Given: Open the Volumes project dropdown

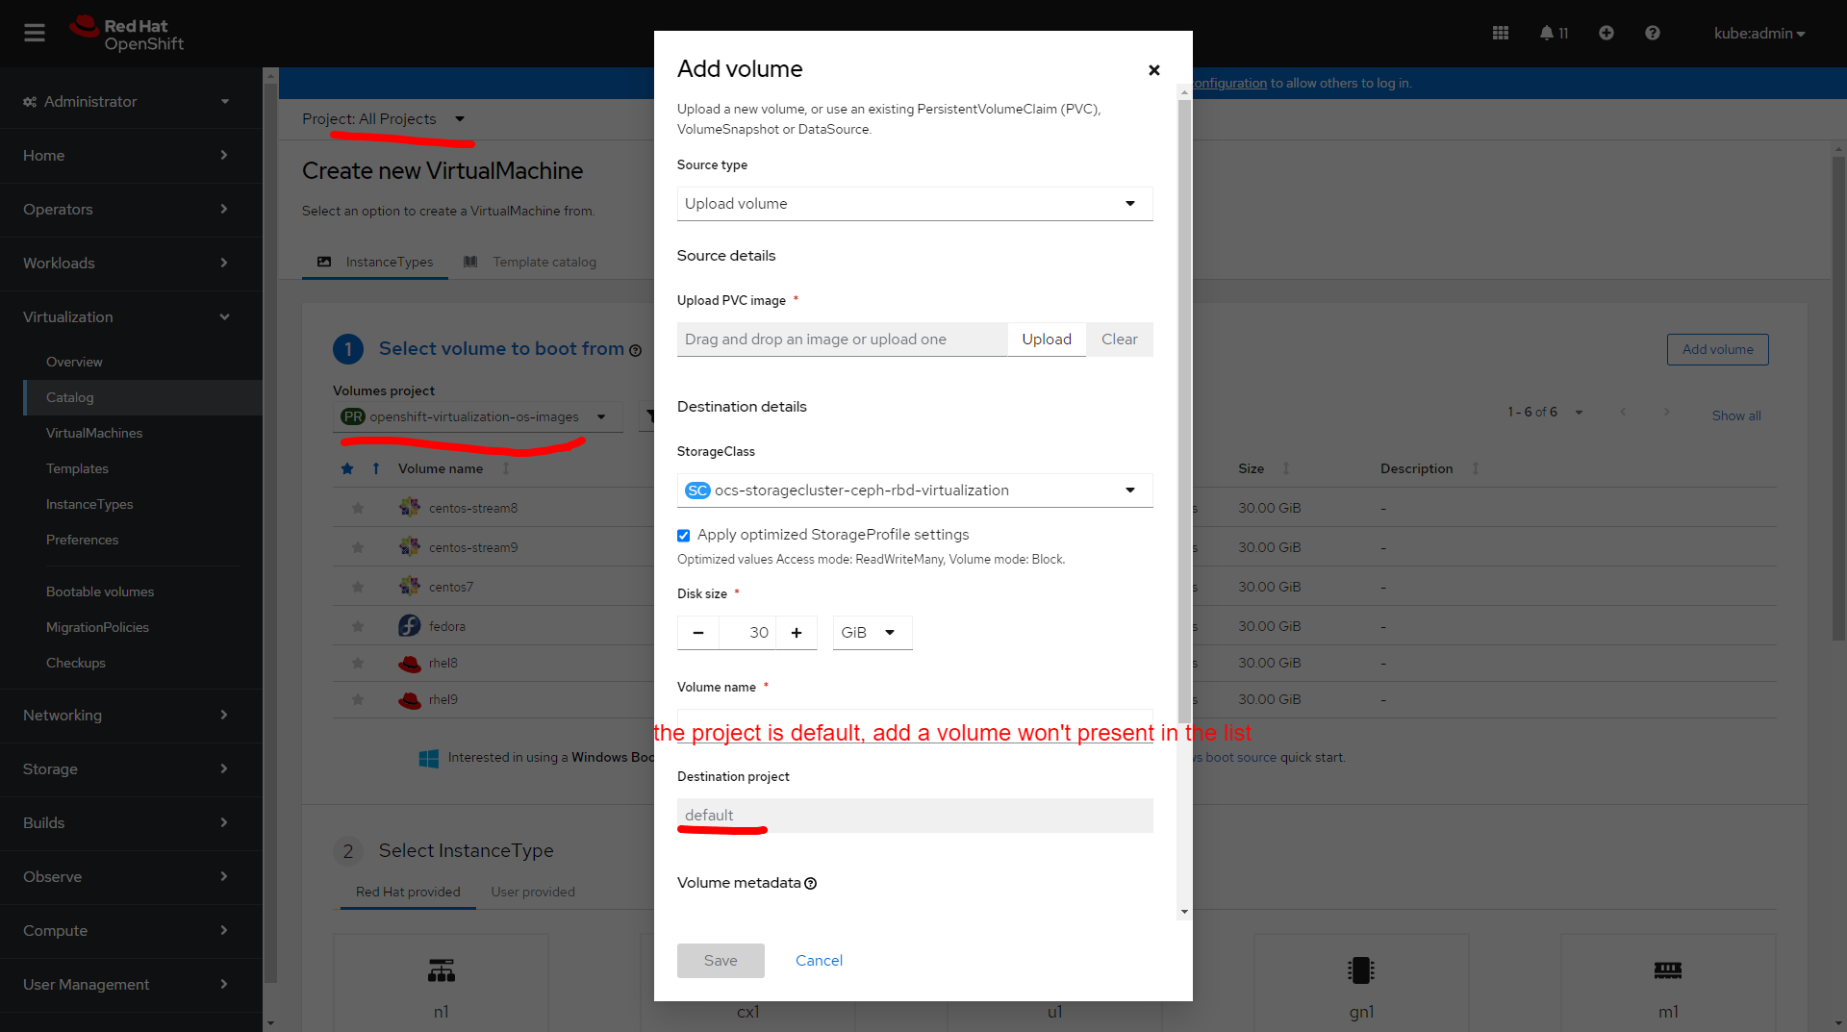Looking at the screenshot, I should (x=476, y=416).
